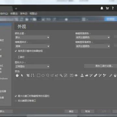Open the 组织 menu

[x=4, y=14]
